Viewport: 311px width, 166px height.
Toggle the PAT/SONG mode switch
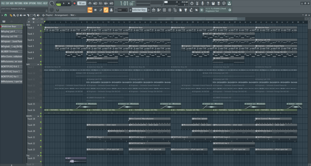pos(58,3)
